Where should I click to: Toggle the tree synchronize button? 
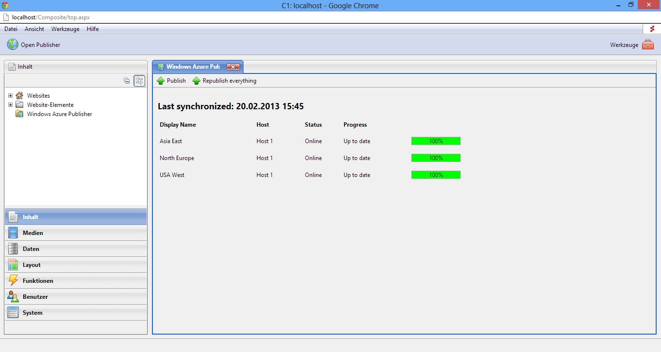pos(139,81)
